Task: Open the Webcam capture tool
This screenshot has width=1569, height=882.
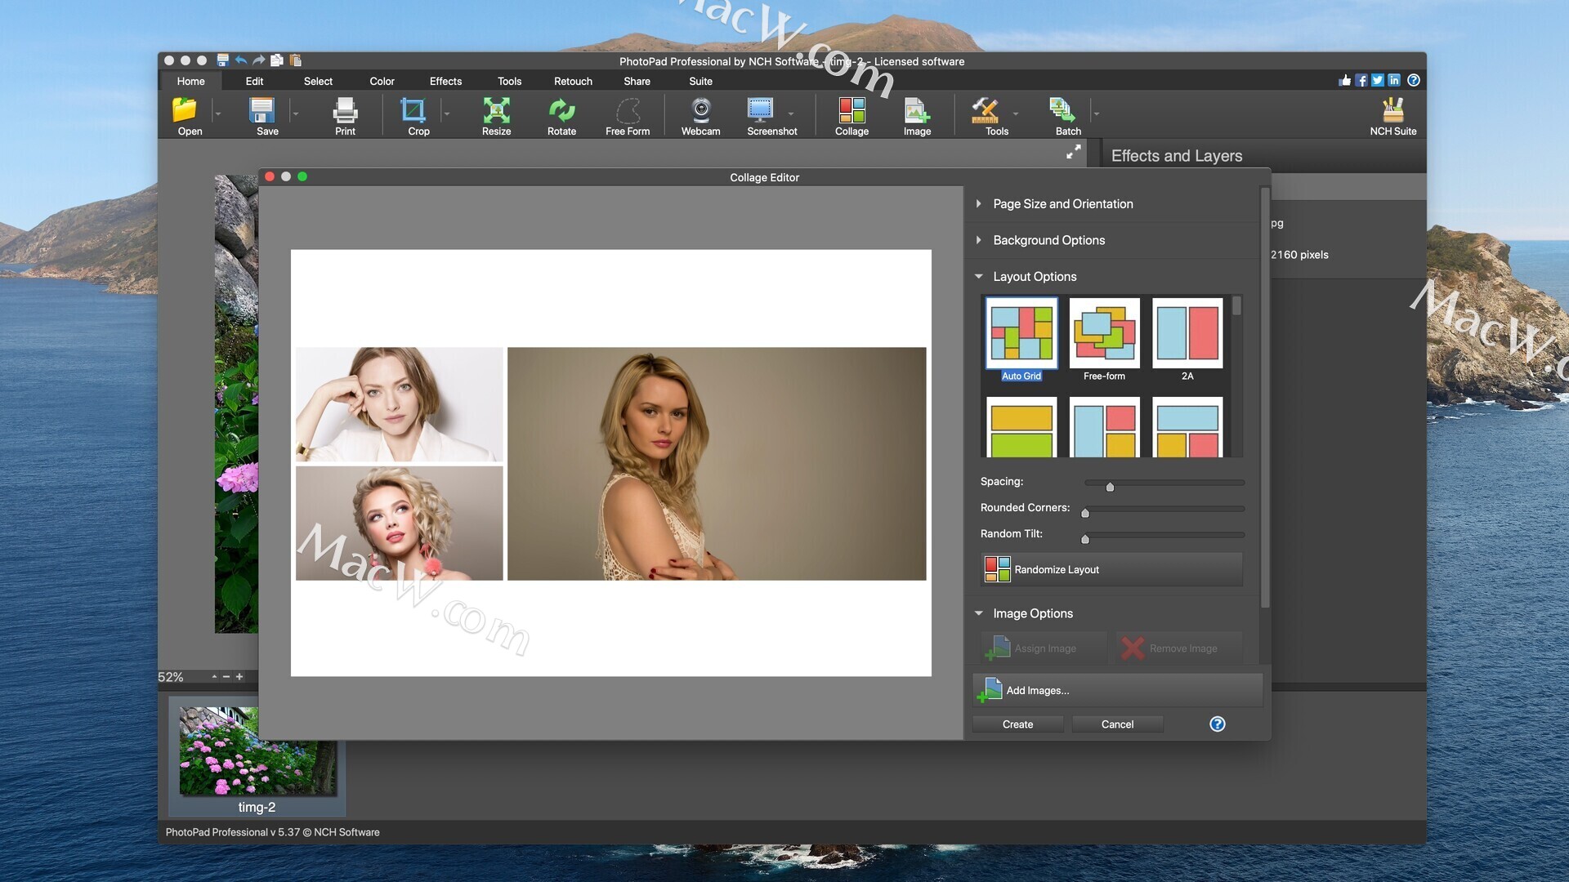Action: click(700, 112)
